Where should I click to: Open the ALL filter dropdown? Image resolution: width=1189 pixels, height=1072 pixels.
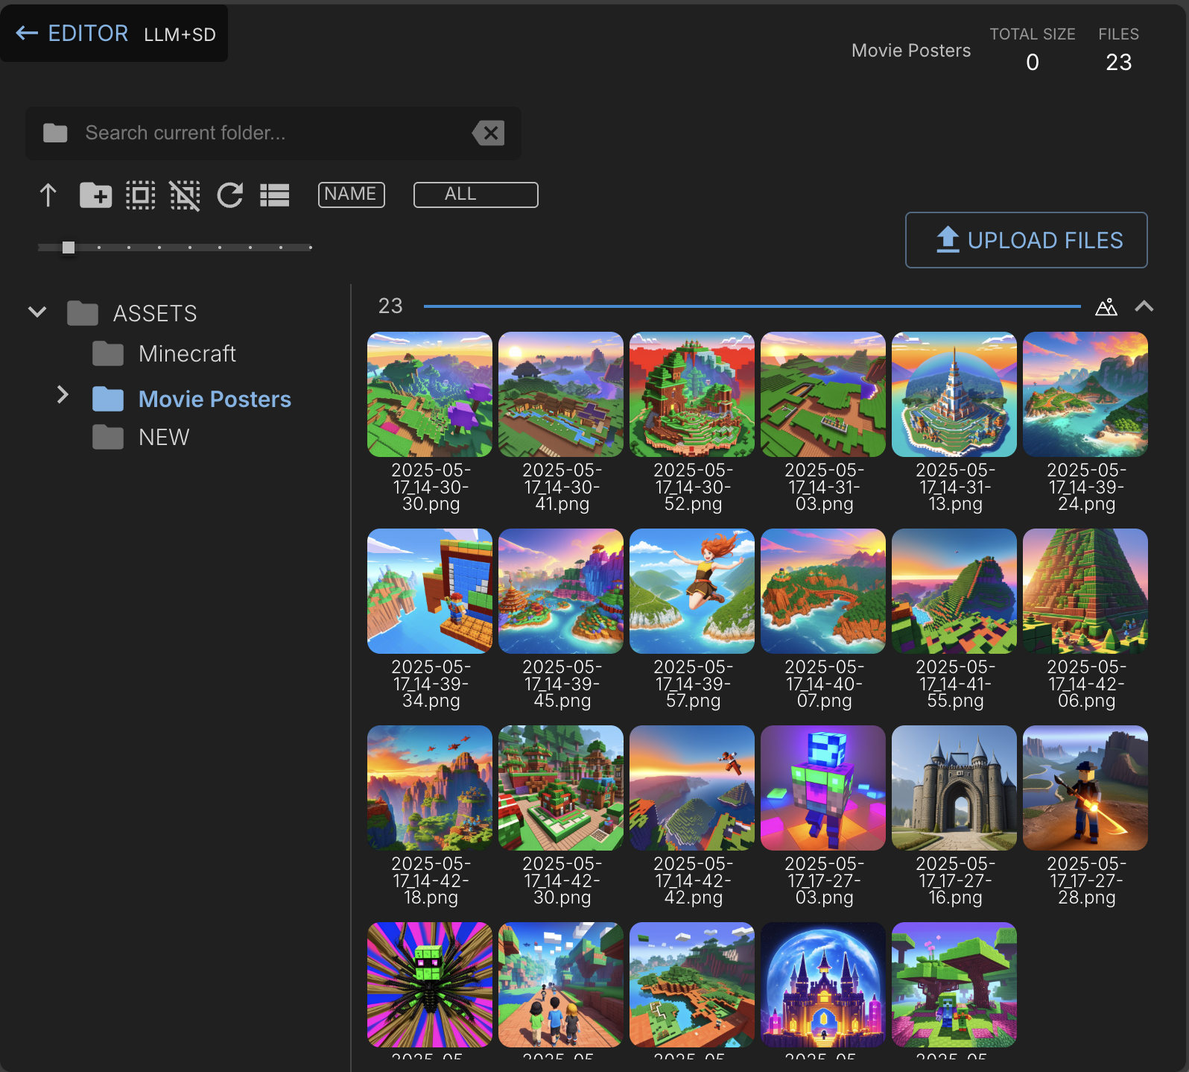click(475, 195)
